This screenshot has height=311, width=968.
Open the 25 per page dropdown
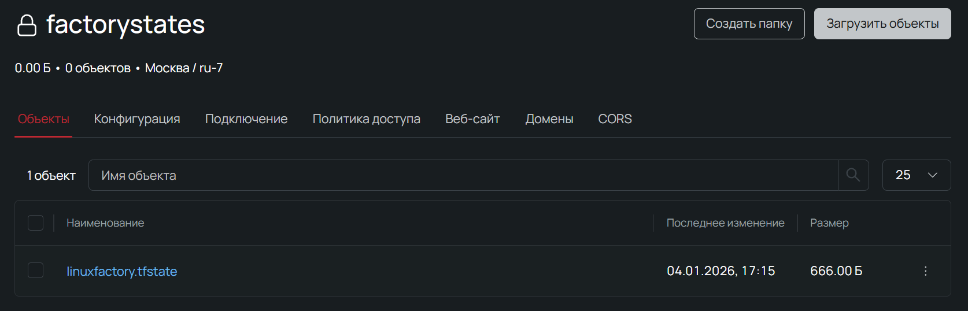(x=916, y=175)
